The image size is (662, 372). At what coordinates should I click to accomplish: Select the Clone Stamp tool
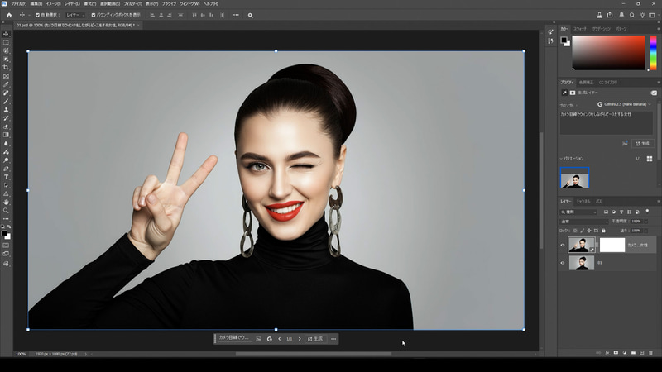pos(6,110)
